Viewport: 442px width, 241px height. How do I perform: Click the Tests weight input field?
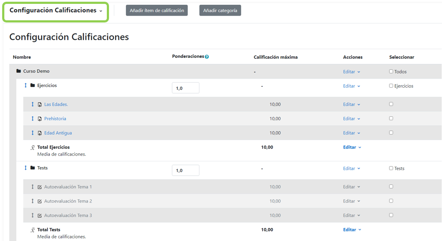click(186, 170)
